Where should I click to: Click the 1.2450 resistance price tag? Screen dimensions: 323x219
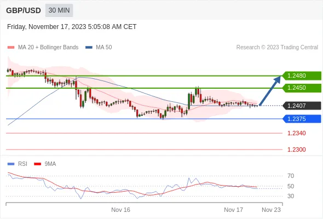pyautogui.click(x=302, y=88)
